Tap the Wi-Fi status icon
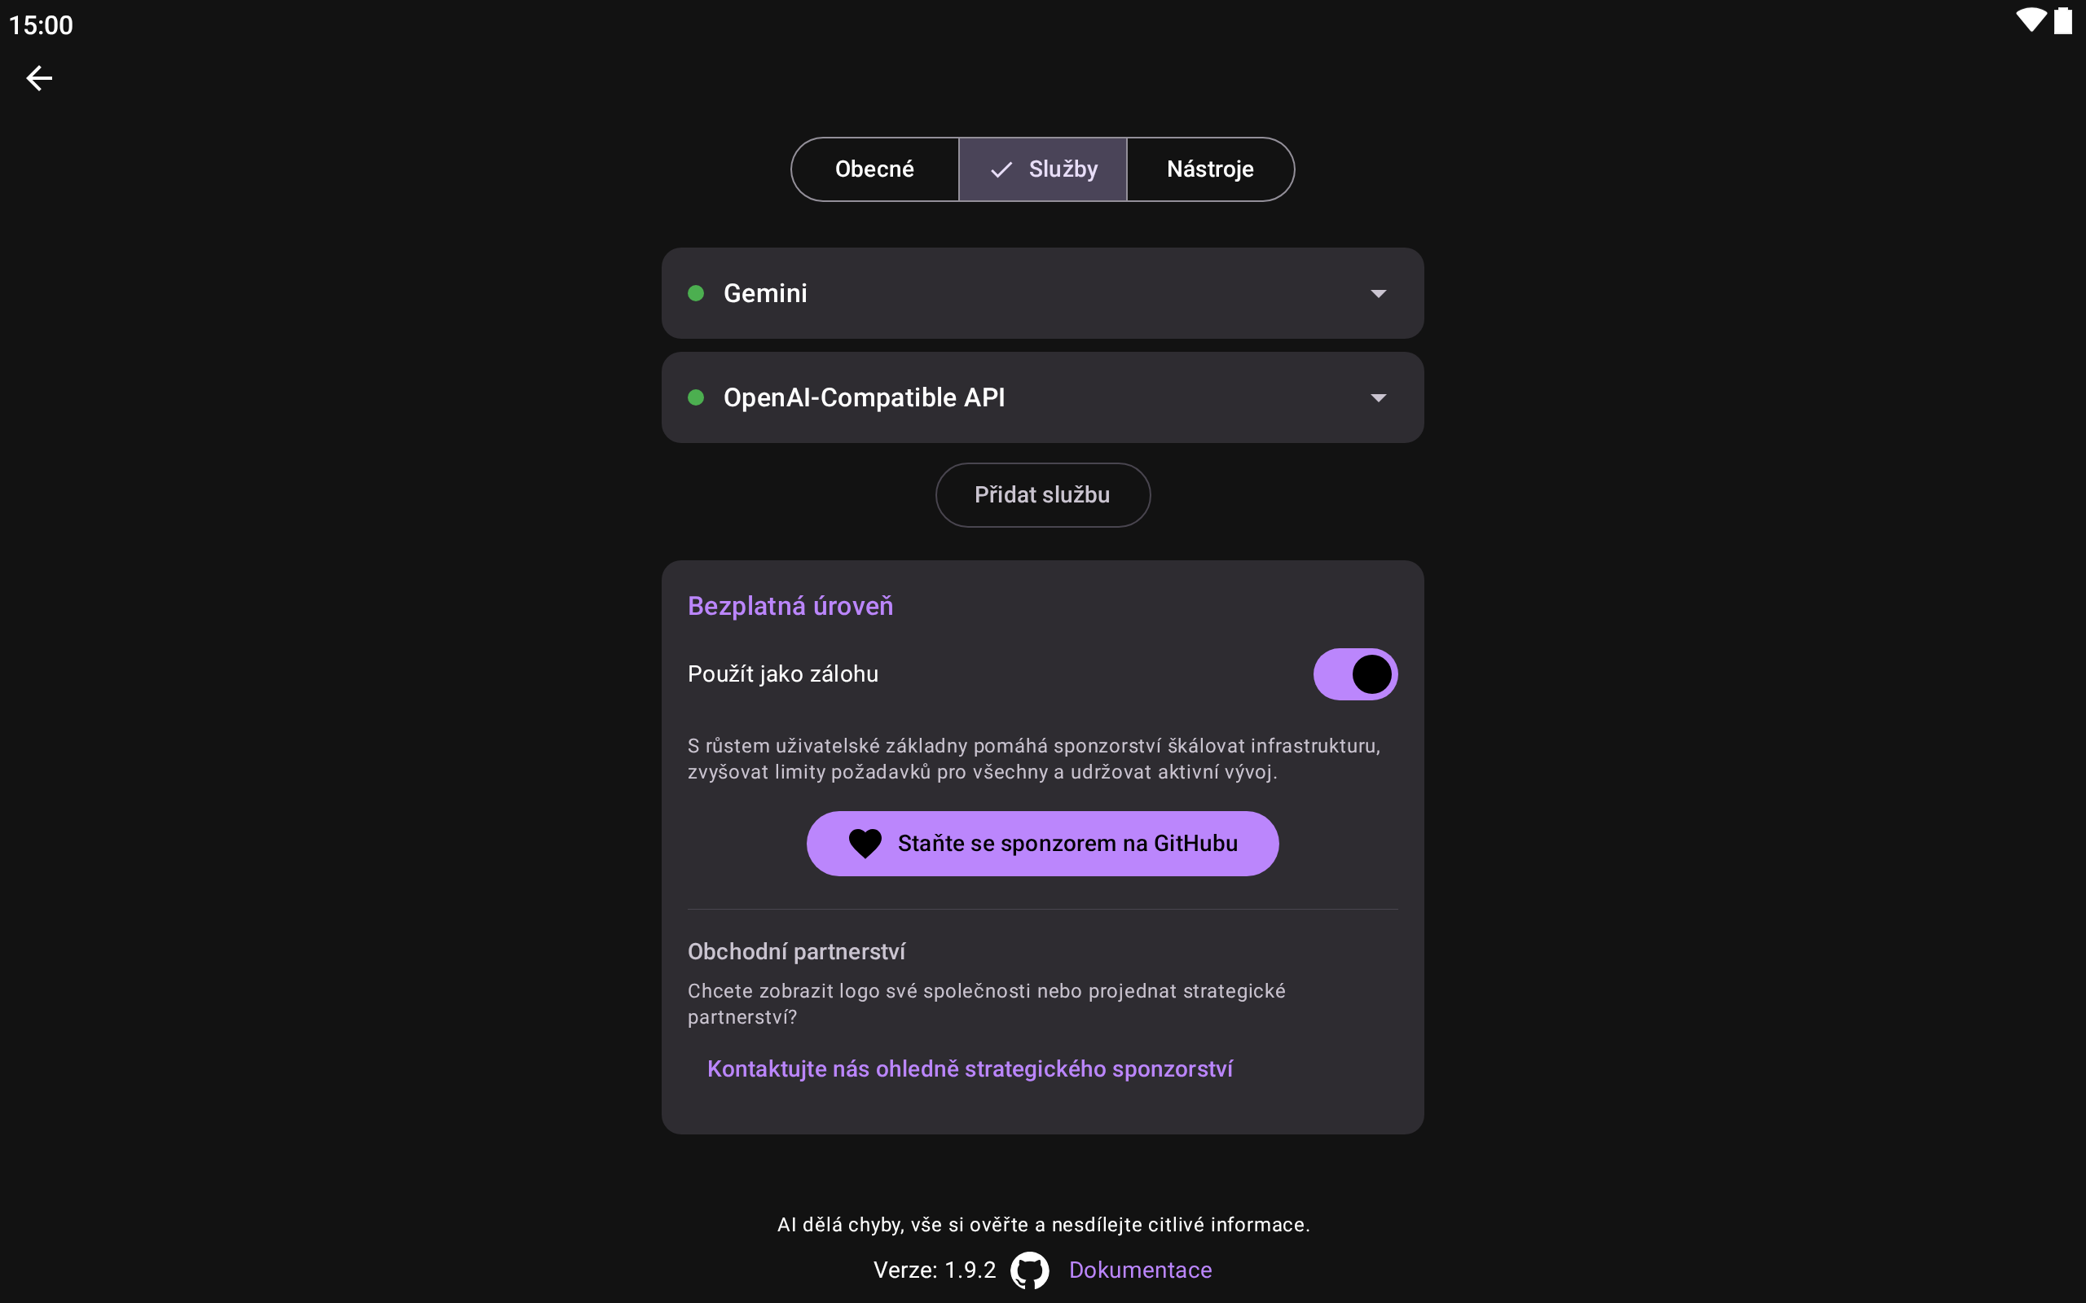The height and width of the screenshot is (1303, 2086). point(2031,20)
